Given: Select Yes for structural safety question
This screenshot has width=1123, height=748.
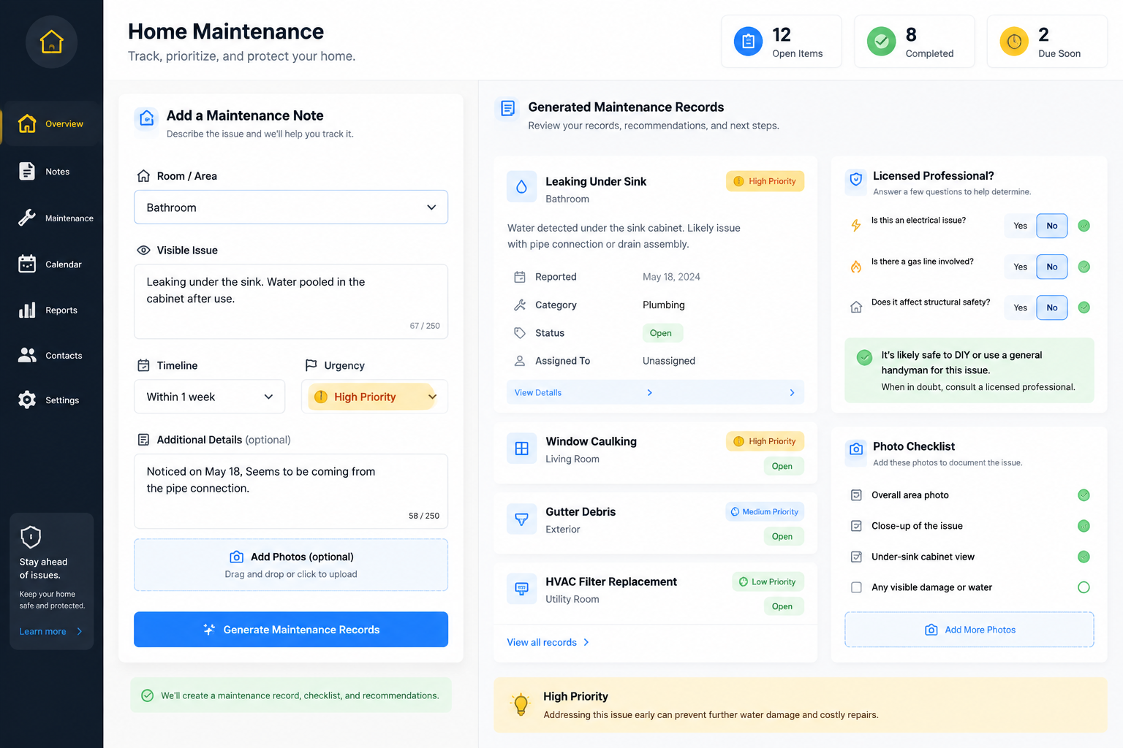Looking at the screenshot, I should click(1021, 308).
